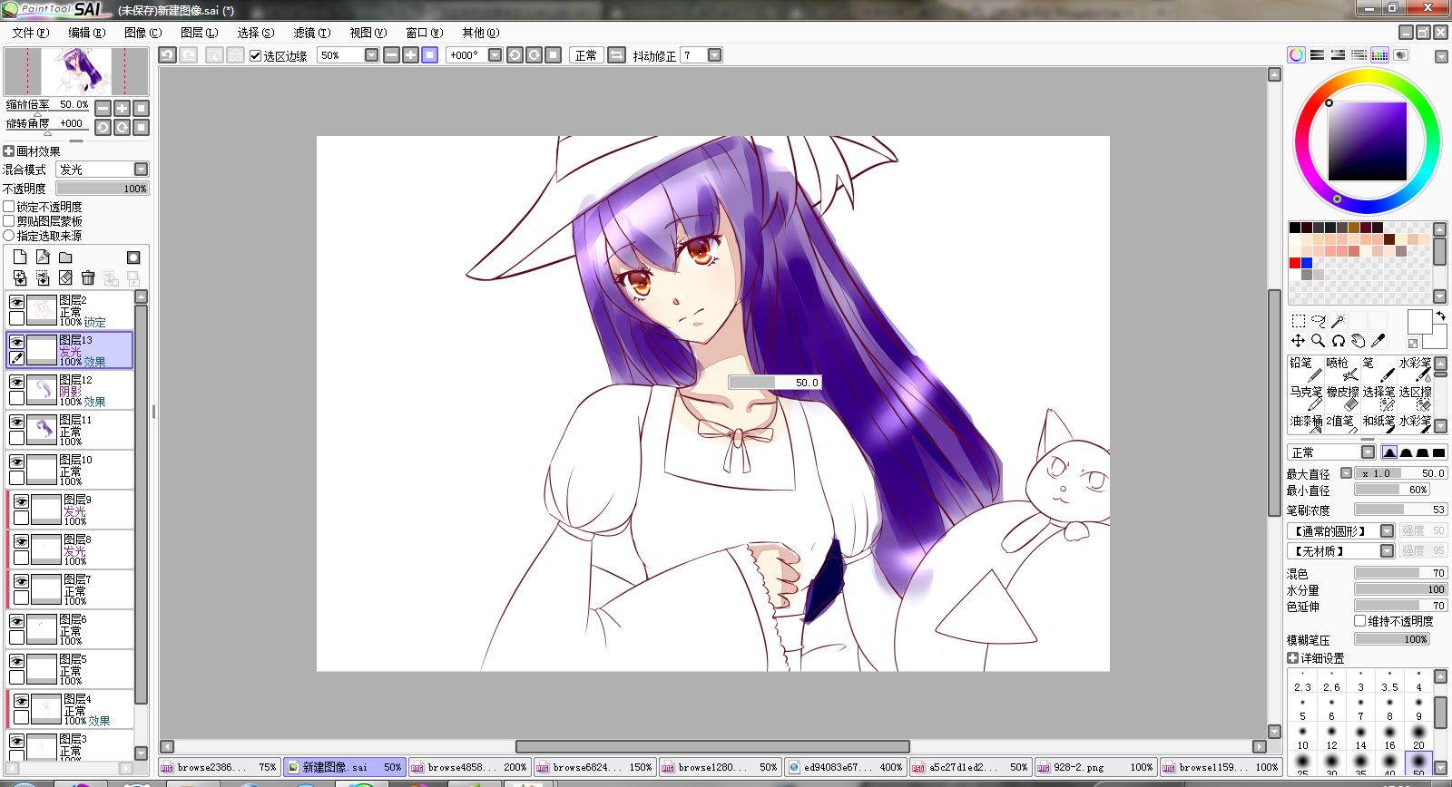
Task: Choose the 马克笔 marker tool
Action: [1306, 398]
